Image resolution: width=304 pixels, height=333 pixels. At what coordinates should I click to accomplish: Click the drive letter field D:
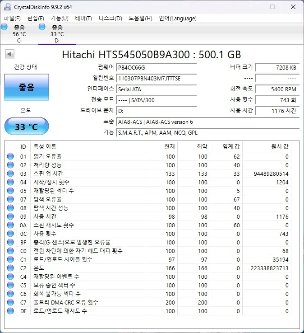click(156, 111)
